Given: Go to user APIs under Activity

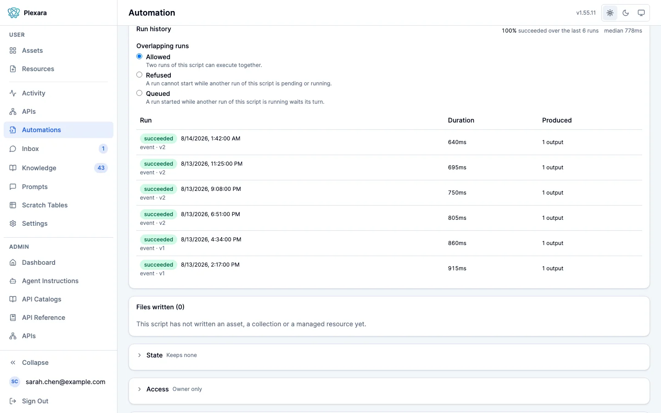Looking at the screenshot, I should pos(58,112).
